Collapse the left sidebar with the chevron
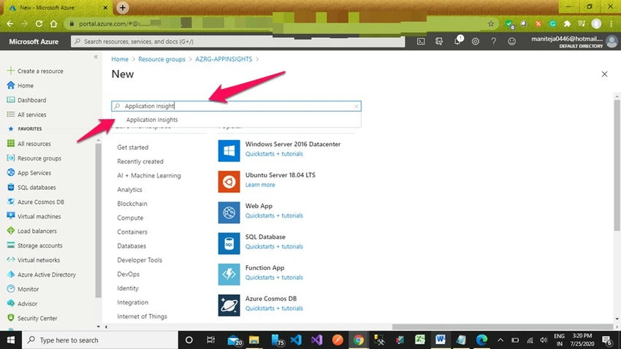 pyautogui.click(x=96, y=57)
